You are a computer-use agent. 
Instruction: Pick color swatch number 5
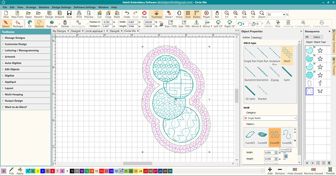[48, 171]
